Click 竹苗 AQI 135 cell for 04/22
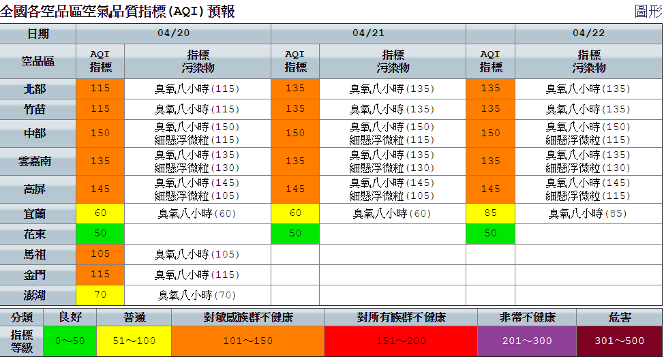Screen dimensions: 664x359 coord(490,109)
